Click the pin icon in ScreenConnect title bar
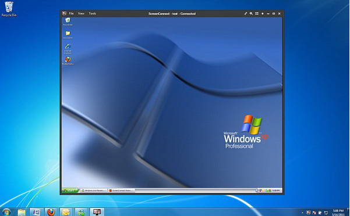The height and width of the screenshot is (216, 350). coord(246,13)
